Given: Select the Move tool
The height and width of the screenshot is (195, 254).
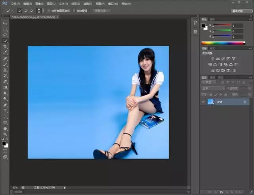Looking at the screenshot, I should click(x=5, y=23).
